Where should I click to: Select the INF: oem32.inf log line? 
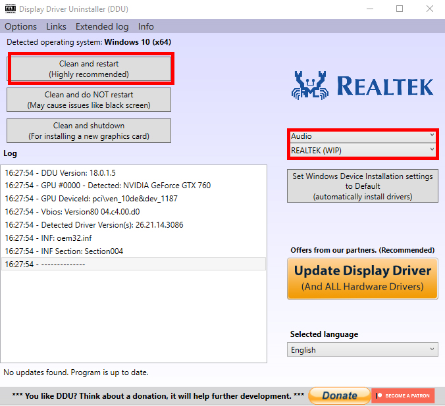click(x=134, y=238)
